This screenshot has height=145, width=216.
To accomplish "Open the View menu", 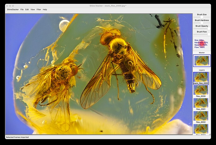I will [33, 10].
